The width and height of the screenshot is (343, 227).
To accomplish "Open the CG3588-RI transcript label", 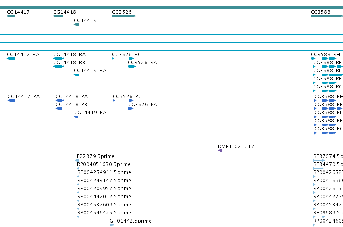I will point(327,71).
